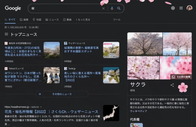
Task: Clear the search box with X icon
Action: tap(103, 8)
